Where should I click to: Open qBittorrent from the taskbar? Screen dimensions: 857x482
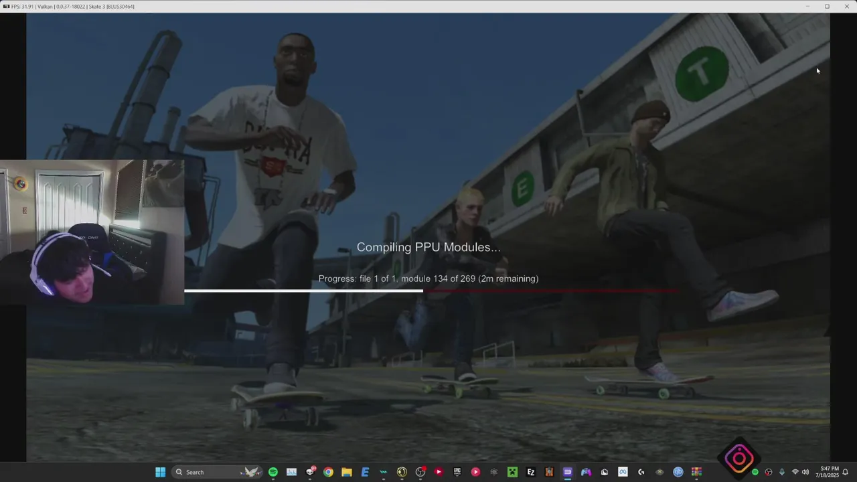click(x=678, y=472)
